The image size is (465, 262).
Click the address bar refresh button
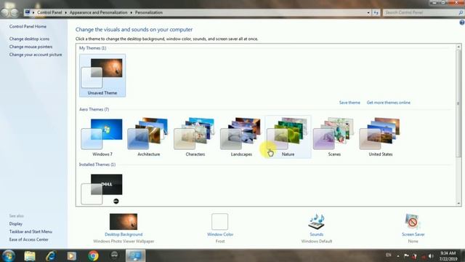(376, 13)
